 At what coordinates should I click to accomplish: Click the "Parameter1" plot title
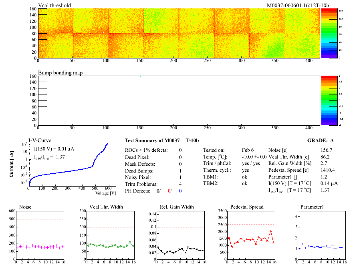pyautogui.click(x=312, y=207)
